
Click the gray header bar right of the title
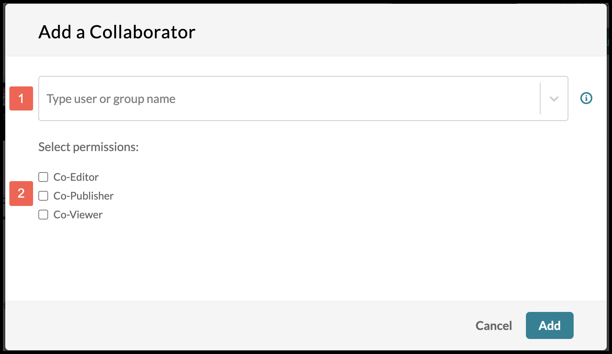click(398, 31)
